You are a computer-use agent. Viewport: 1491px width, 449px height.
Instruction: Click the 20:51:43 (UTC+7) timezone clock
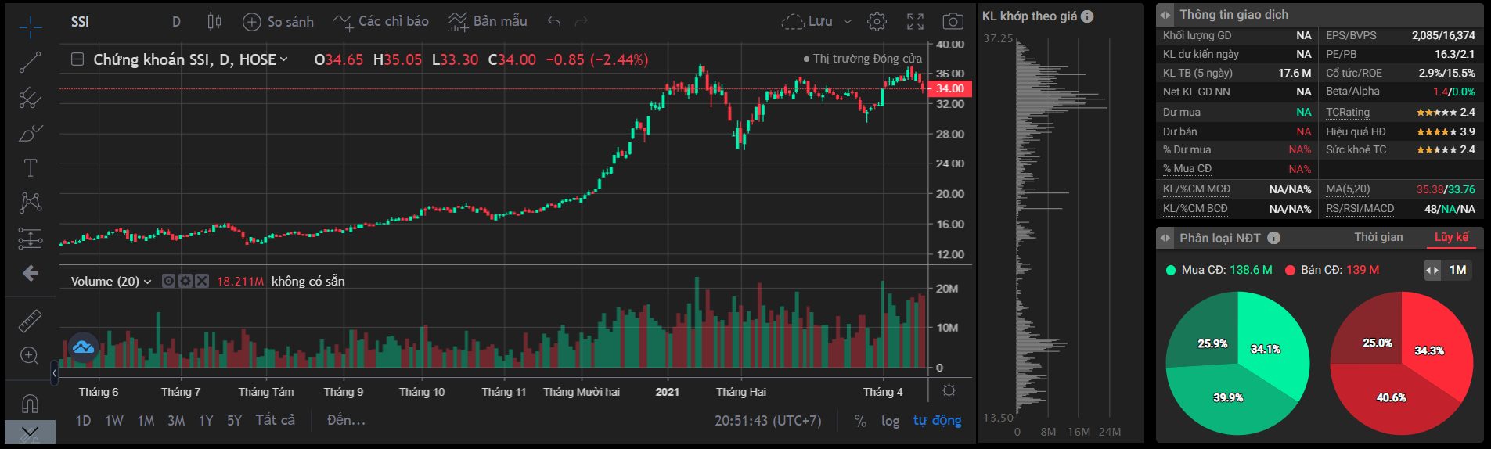768,421
